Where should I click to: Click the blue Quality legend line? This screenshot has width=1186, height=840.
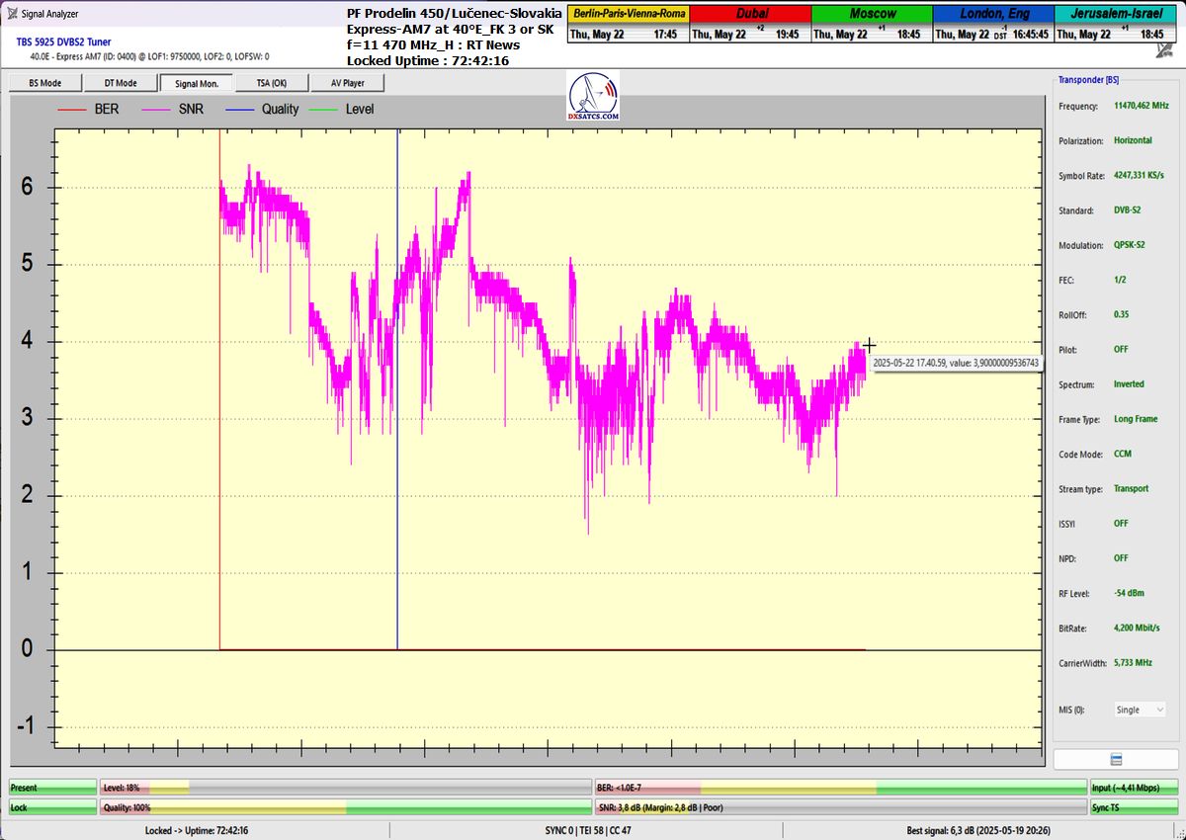click(239, 109)
